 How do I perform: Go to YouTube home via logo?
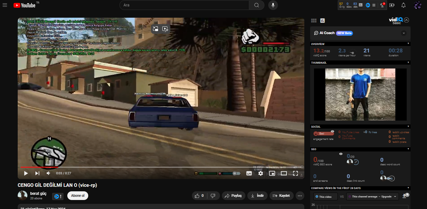24,5
